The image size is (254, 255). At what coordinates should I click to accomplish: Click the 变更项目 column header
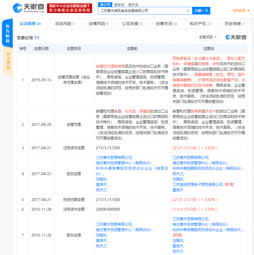click(74, 49)
